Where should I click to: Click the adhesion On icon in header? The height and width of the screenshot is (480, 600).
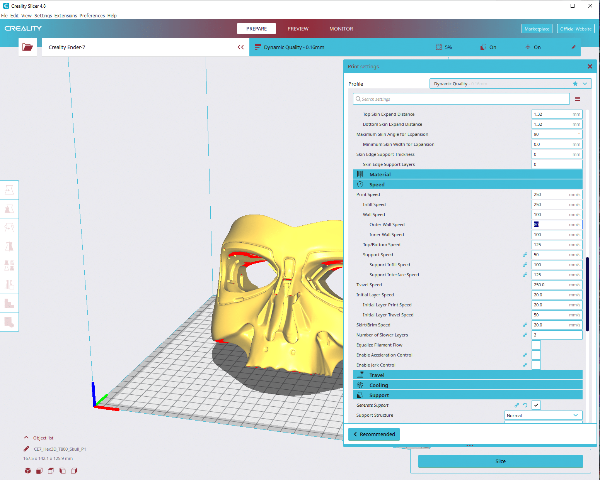[528, 47]
